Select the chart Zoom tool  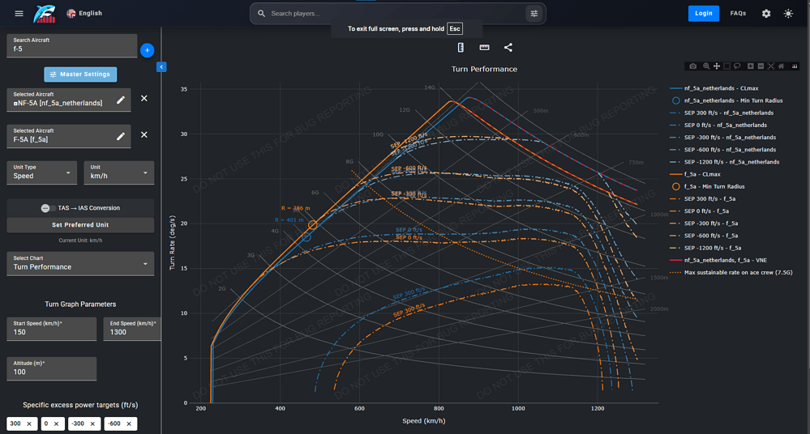pos(706,66)
